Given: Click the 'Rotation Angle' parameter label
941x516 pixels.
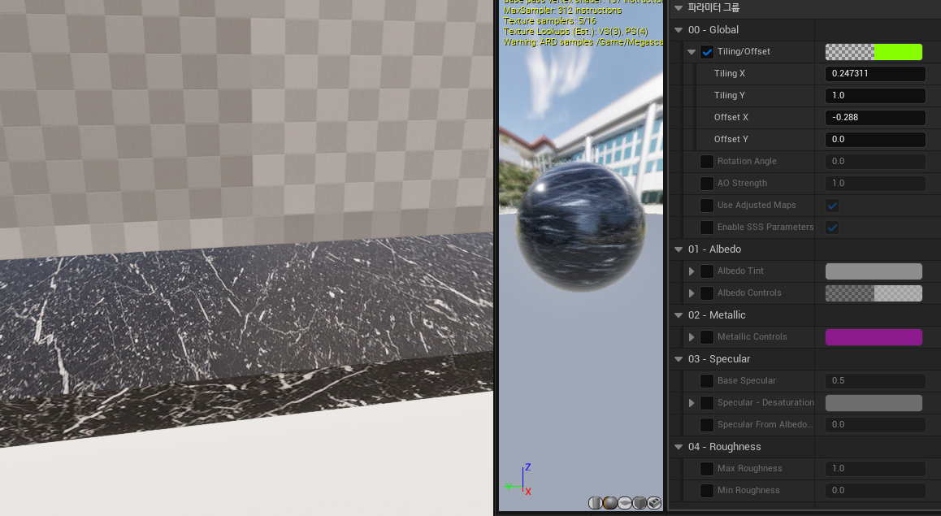Looking at the screenshot, I should [747, 162].
